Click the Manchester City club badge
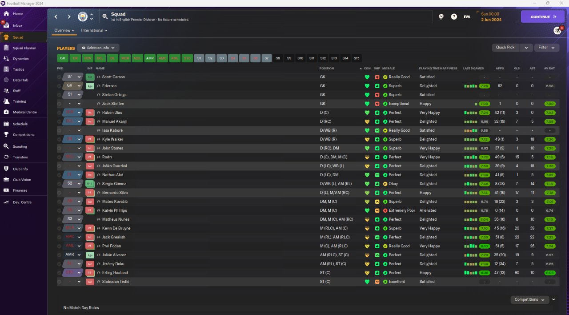 click(83, 16)
